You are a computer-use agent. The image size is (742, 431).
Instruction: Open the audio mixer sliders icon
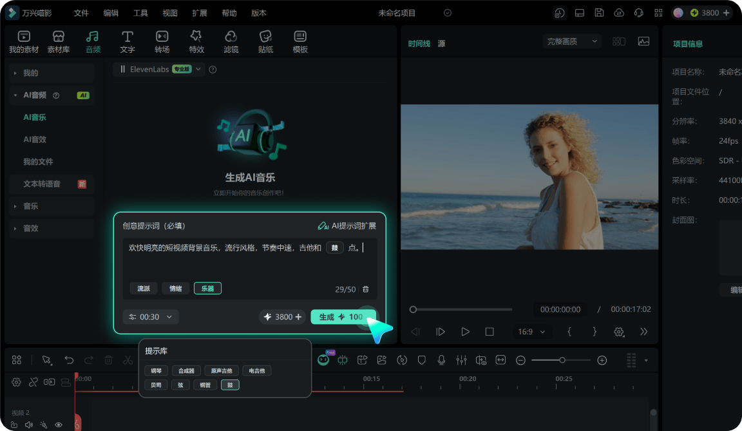click(461, 360)
